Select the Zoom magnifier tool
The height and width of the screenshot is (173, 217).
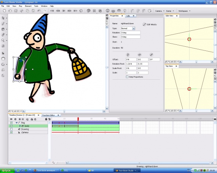pyautogui.click(x=3, y=40)
